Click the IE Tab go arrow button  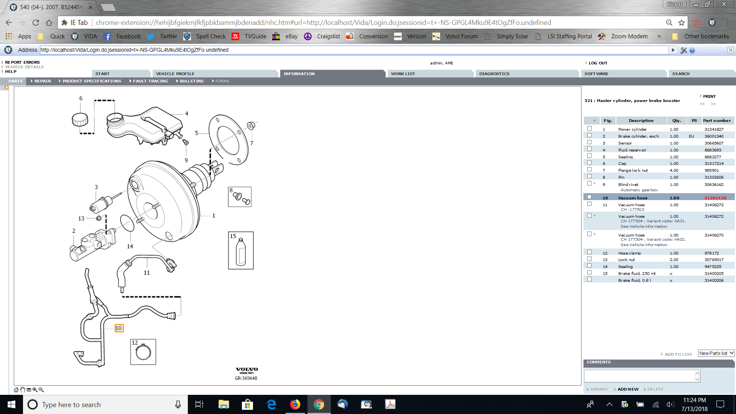point(673,50)
